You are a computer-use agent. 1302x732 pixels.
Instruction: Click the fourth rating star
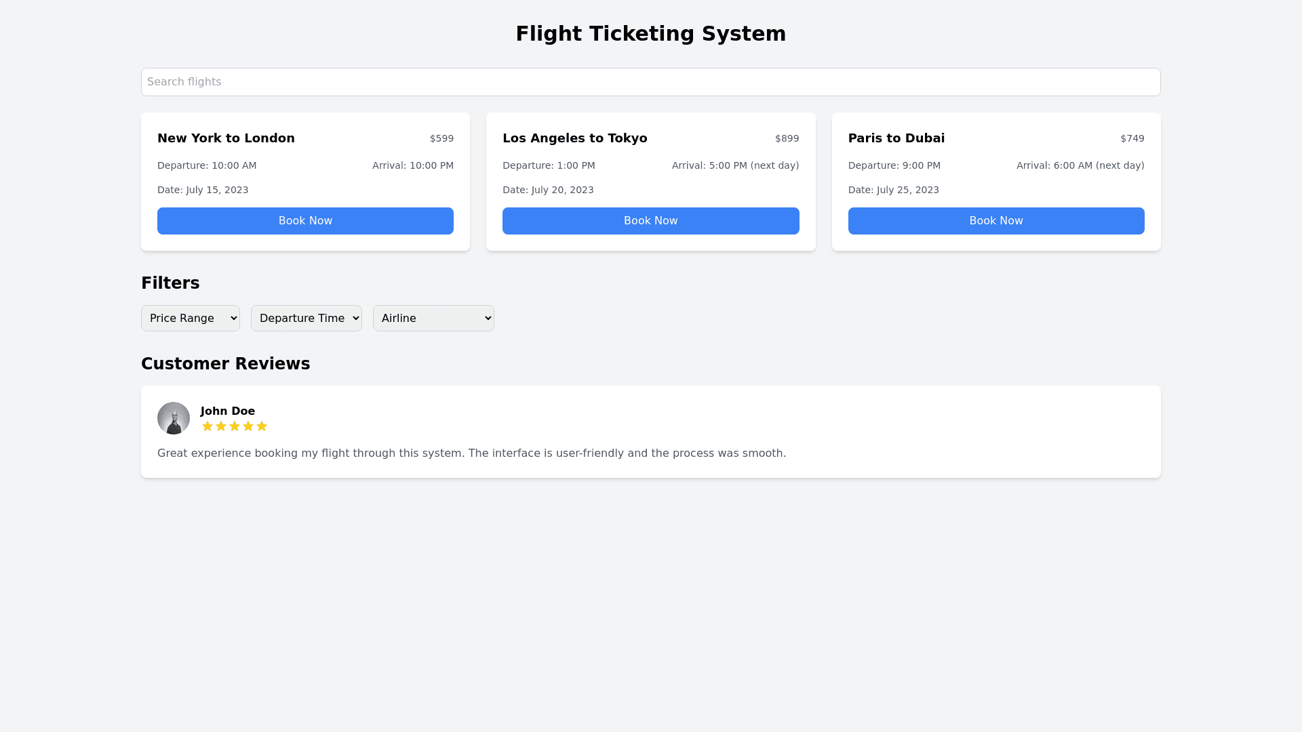pyautogui.click(x=248, y=426)
